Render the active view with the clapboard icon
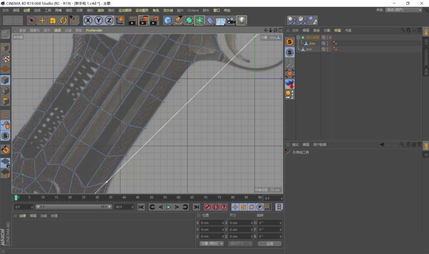This screenshot has width=429, height=254. coord(132,20)
